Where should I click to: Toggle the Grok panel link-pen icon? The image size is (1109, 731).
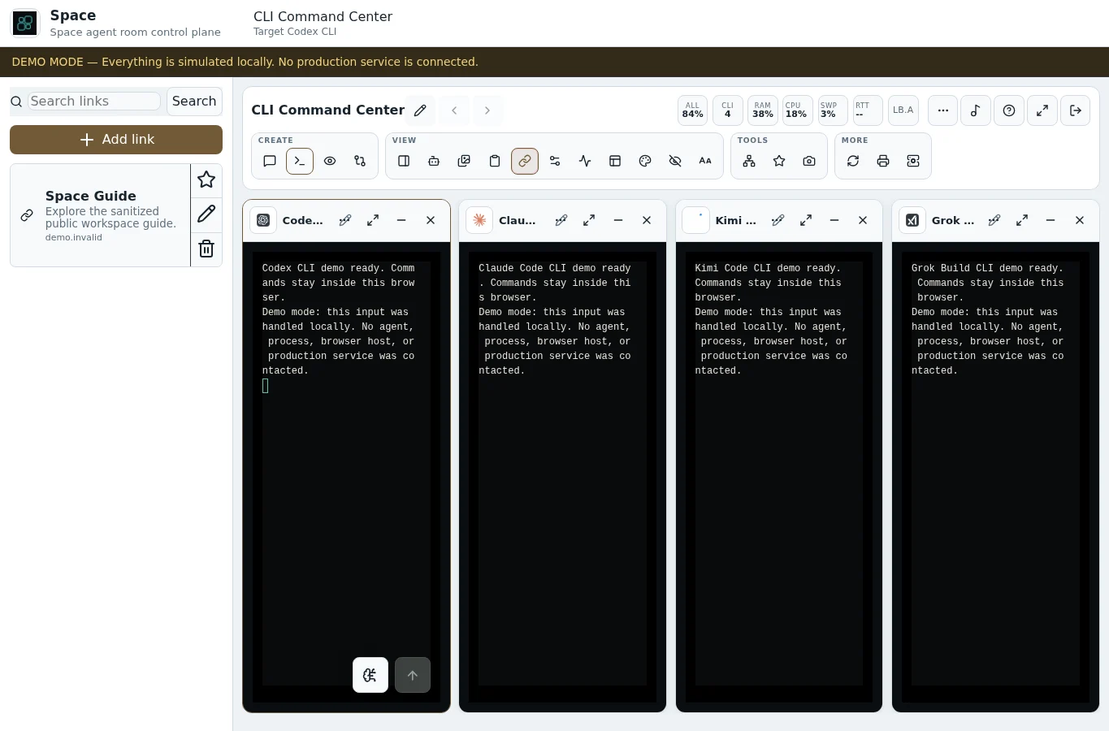994,220
